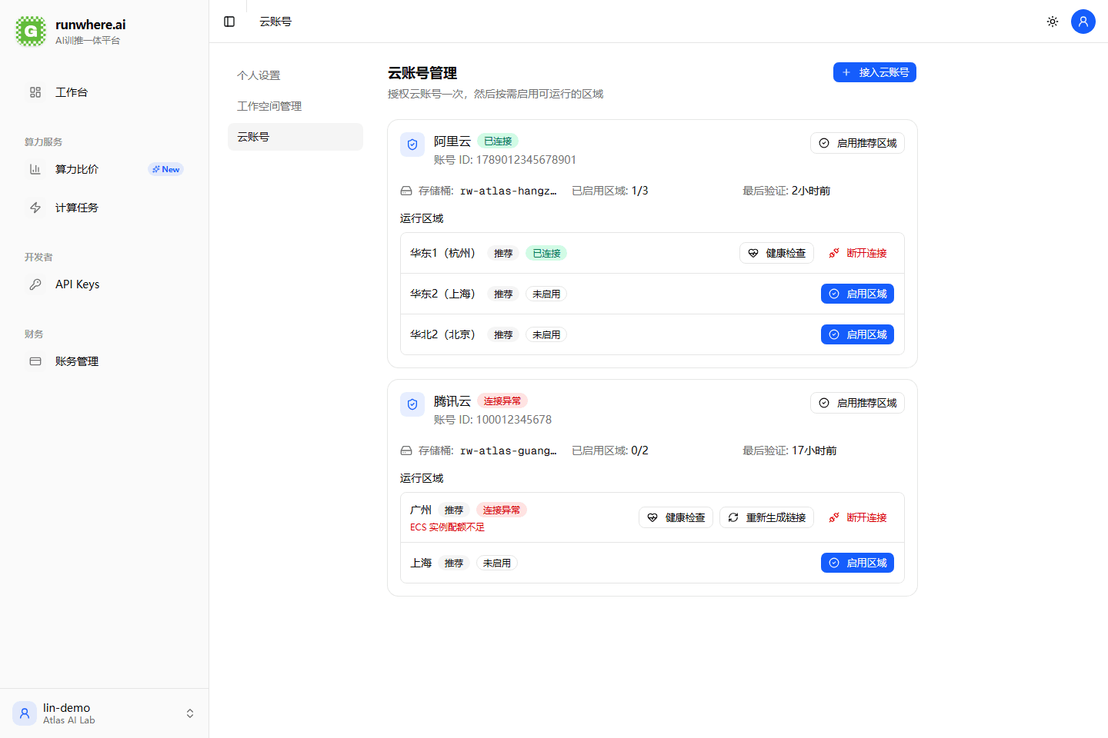The width and height of the screenshot is (1108, 738).
Task: Expand the lin-demo workspace switcher
Action: coord(104,713)
